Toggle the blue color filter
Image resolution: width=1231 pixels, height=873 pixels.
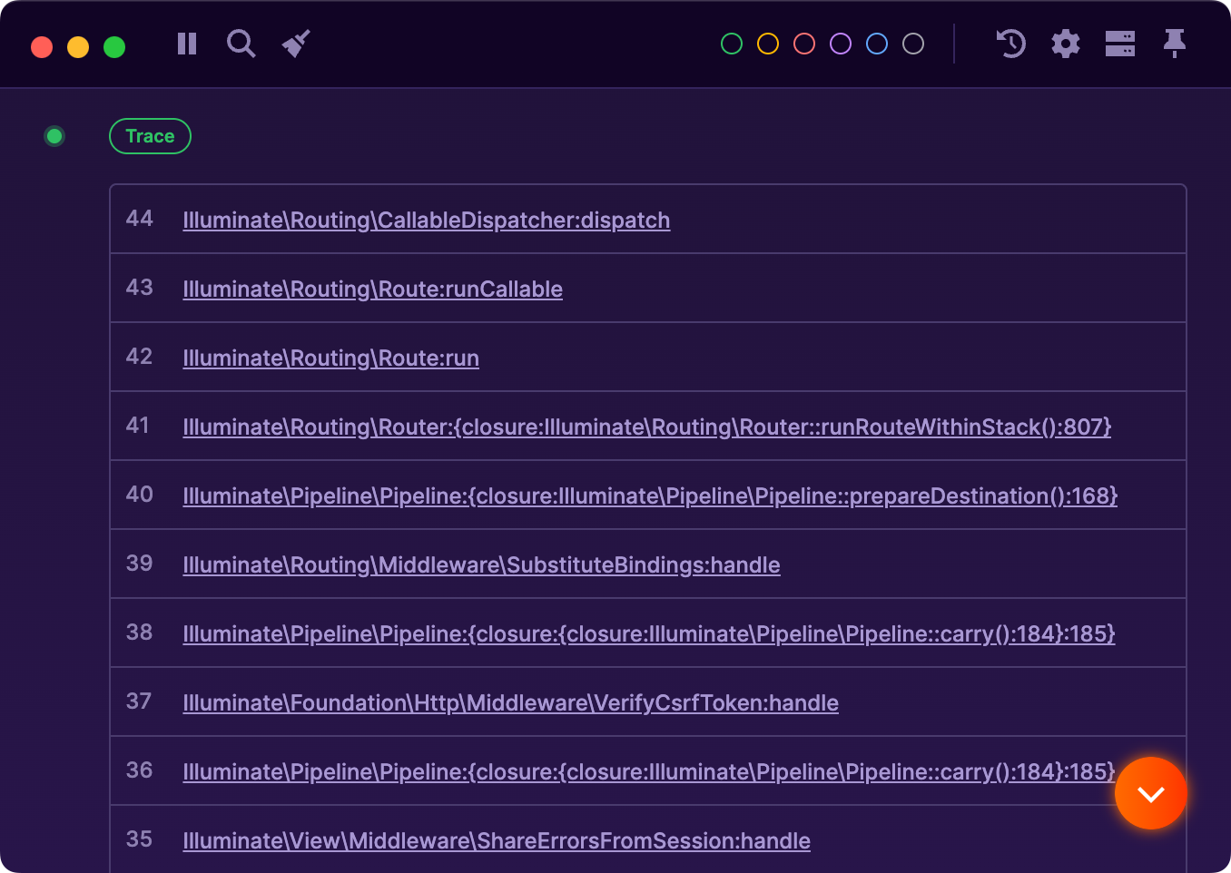point(876,44)
